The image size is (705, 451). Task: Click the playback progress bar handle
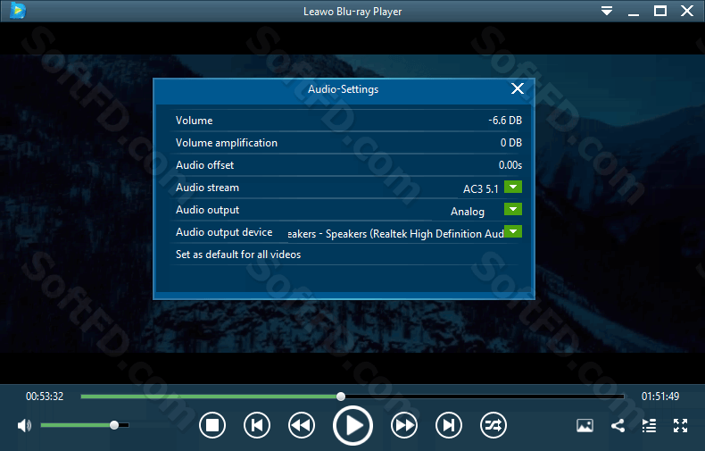click(x=341, y=397)
